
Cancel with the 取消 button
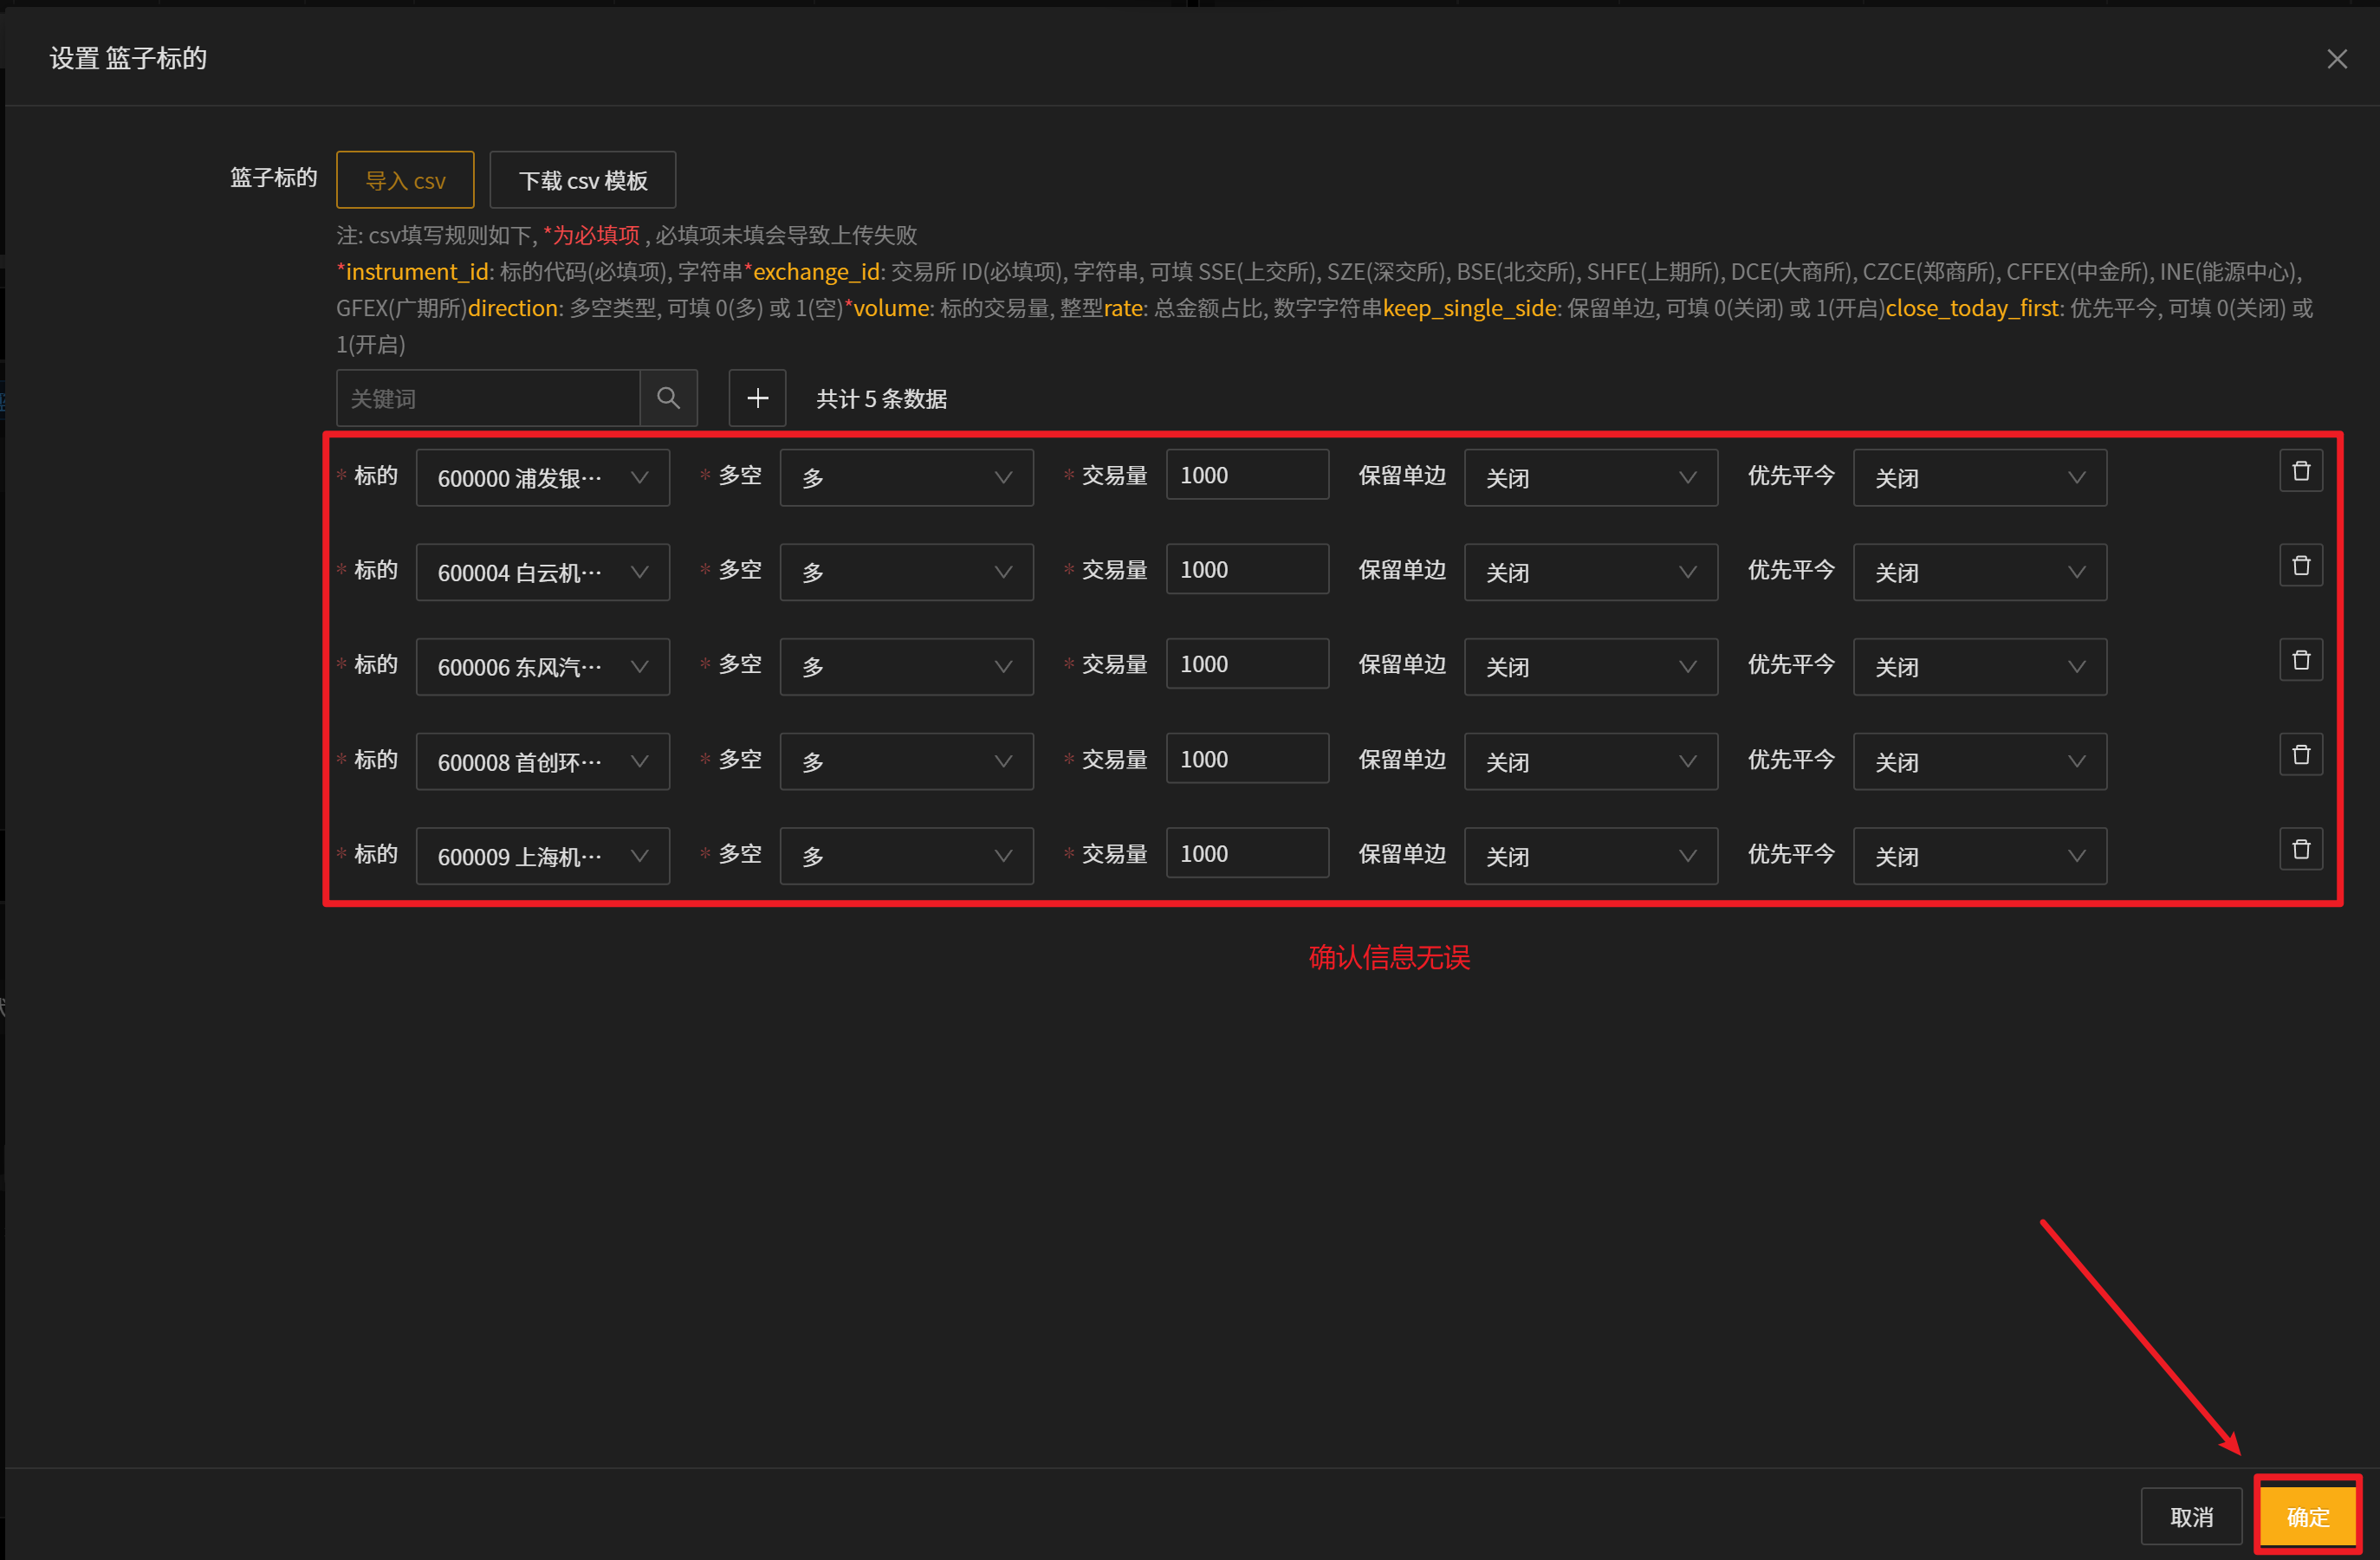2190,1516
